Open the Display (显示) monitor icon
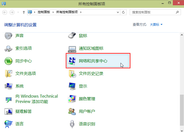Image resolution: width=184 pixels, height=132 pixels. [x=72, y=86]
